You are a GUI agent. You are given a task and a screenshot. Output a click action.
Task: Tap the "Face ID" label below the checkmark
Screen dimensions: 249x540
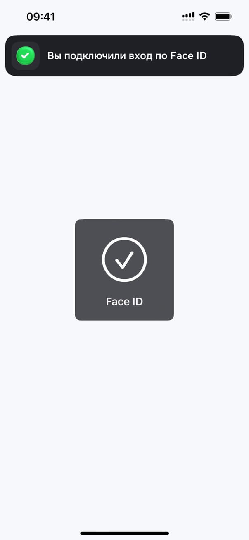(x=124, y=302)
